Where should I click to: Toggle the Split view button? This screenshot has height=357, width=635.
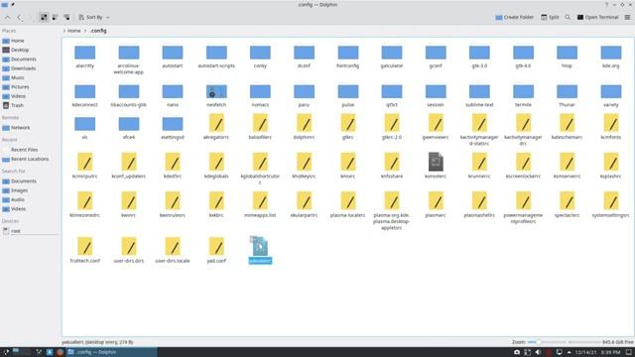click(x=550, y=17)
